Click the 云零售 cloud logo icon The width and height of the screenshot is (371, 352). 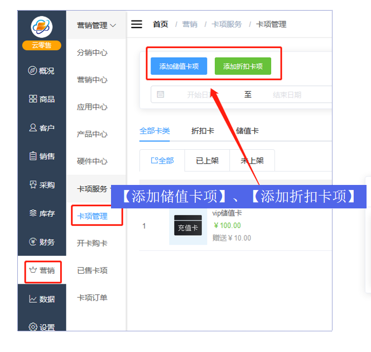[41, 27]
